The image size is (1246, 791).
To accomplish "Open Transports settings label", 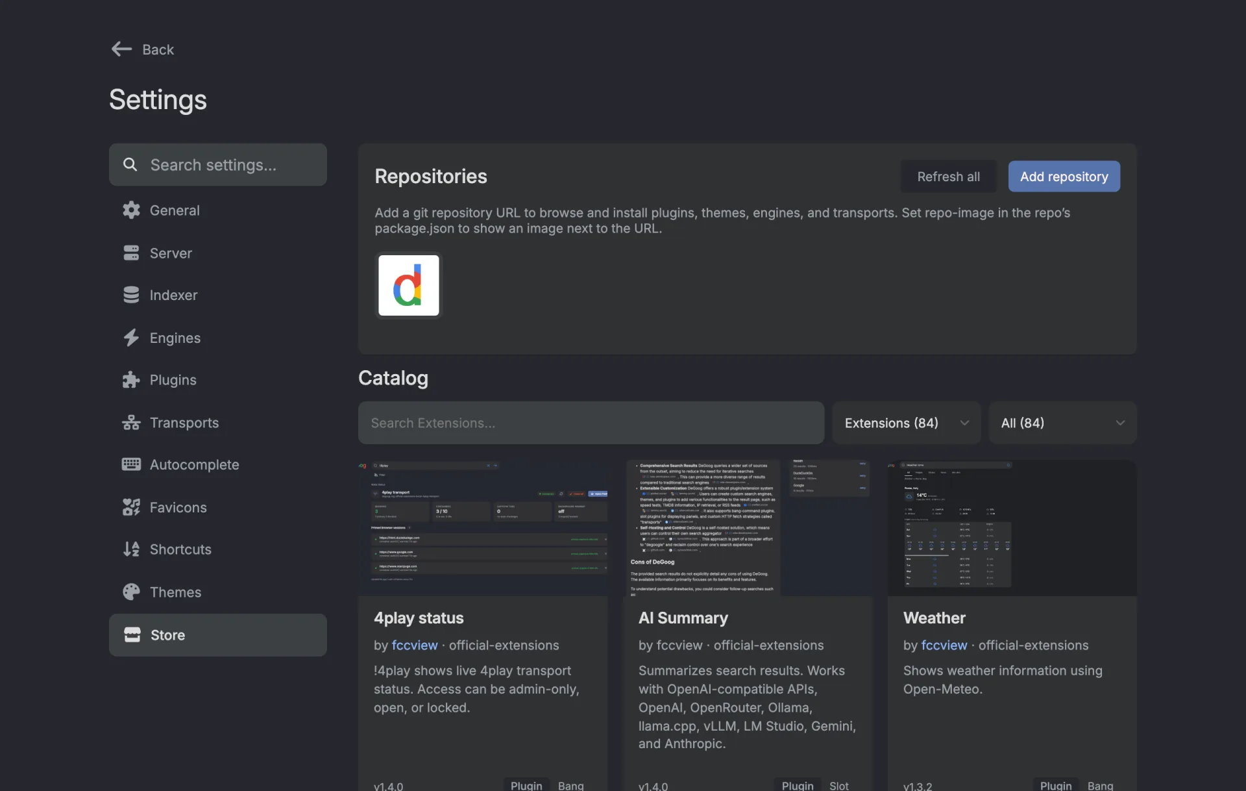I will tap(184, 423).
